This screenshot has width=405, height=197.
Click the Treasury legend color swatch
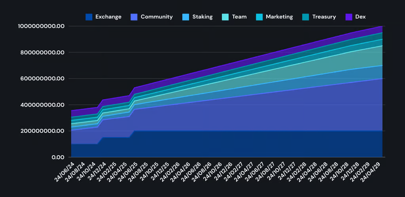coord(306,17)
